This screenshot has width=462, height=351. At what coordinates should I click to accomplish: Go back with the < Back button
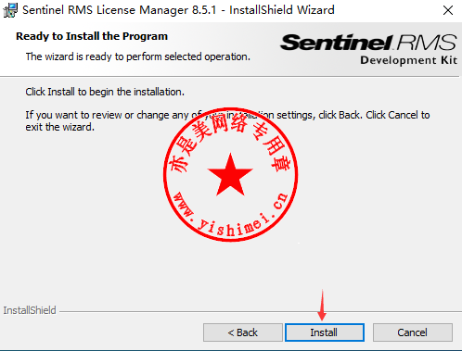point(243,332)
